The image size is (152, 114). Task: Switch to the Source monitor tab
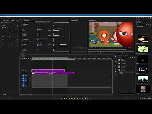coord(74,20)
